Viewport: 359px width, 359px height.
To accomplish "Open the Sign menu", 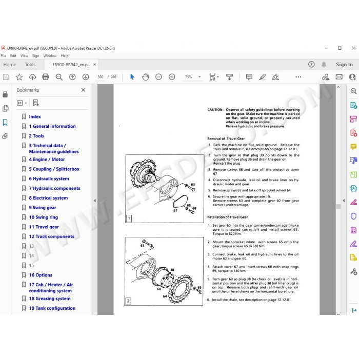I will 35,56.
